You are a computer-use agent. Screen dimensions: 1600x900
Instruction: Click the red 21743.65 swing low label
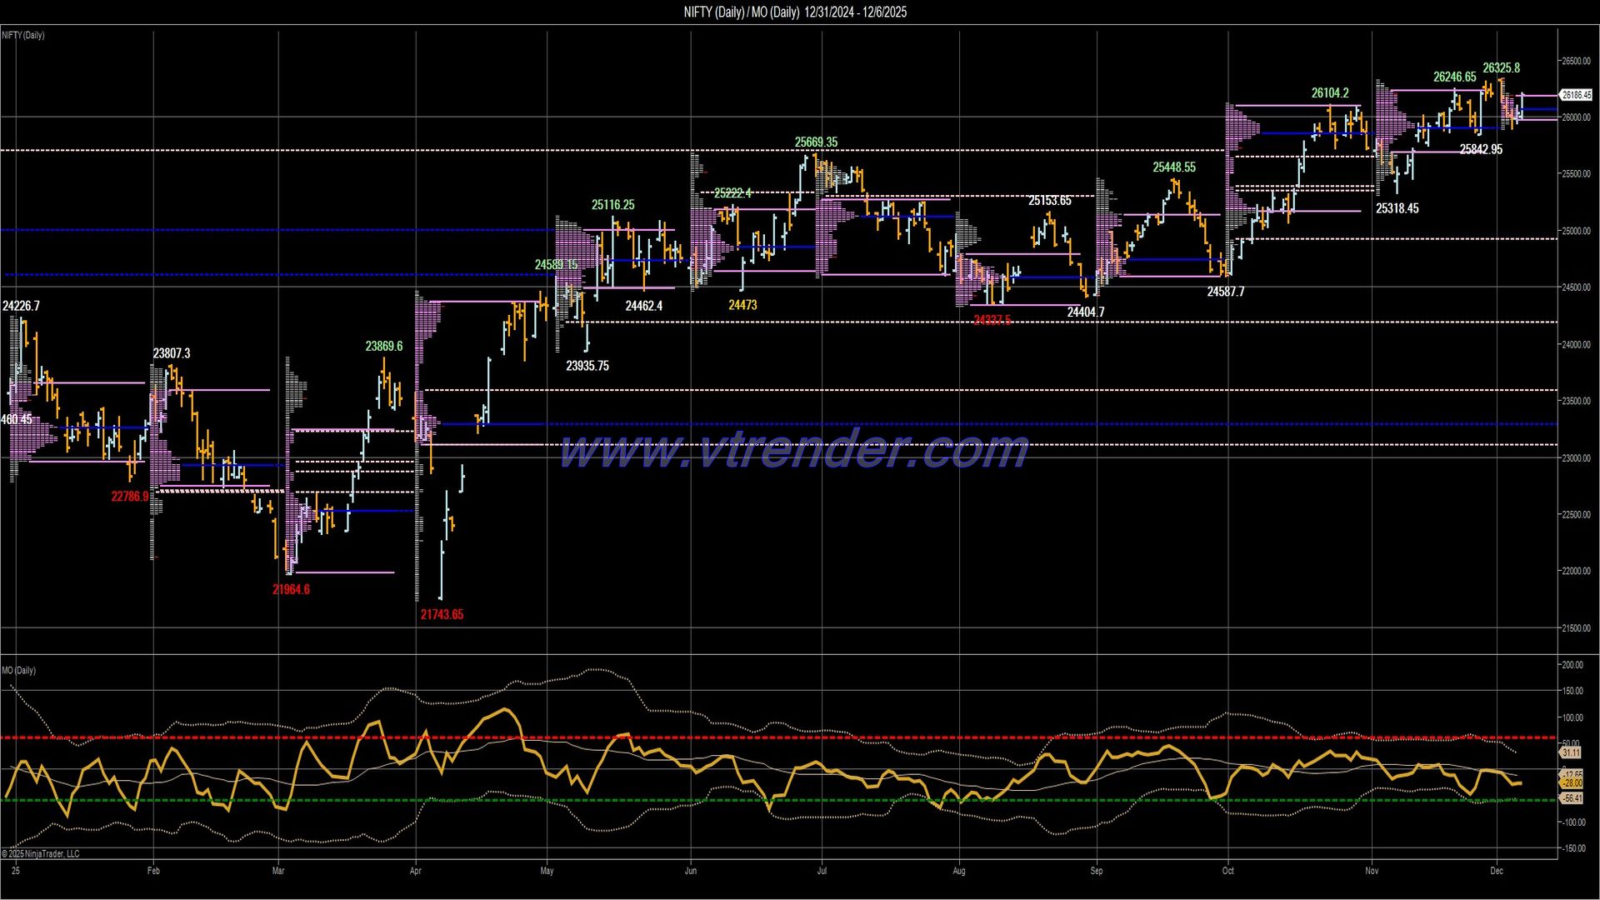point(441,614)
